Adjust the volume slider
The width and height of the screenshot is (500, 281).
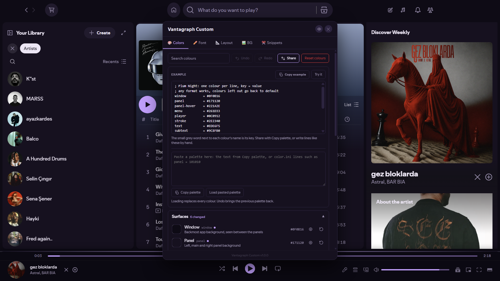pyautogui.click(x=415, y=270)
